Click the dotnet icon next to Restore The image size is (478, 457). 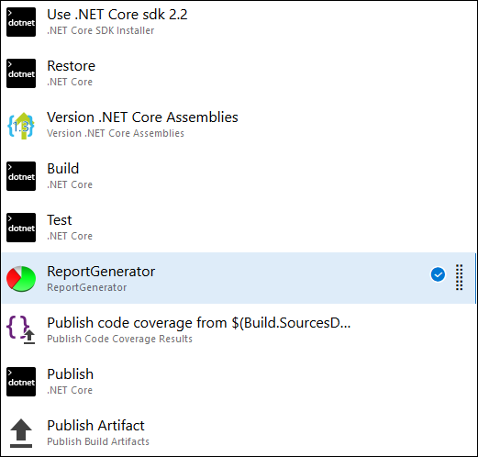(21, 73)
